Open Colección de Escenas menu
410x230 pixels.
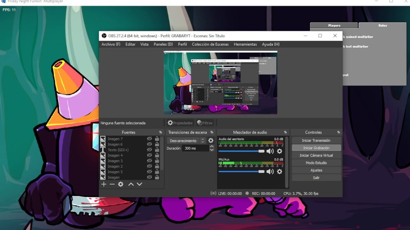[x=210, y=45]
